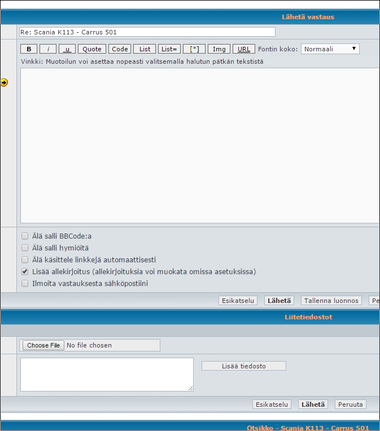Uncheck the 'Lisää allekirjoitus' checkbox
The width and height of the screenshot is (380, 431).
pyautogui.click(x=25, y=271)
